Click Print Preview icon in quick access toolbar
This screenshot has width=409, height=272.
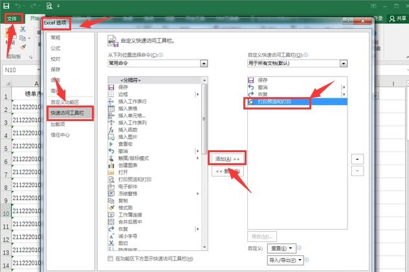[49, 6]
